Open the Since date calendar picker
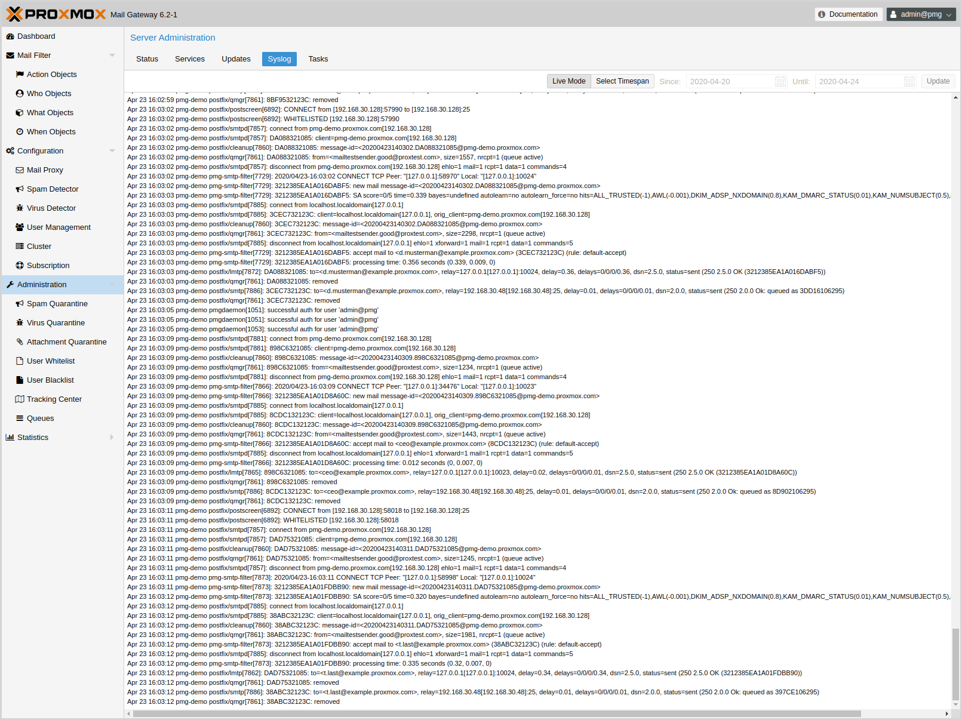Image resolution: width=962 pixels, height=720 pixels. (x=780, y=82)
